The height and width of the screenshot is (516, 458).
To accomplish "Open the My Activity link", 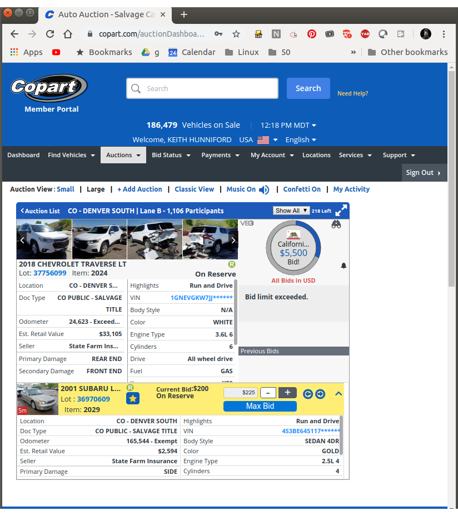I will [x=351, y=189].
